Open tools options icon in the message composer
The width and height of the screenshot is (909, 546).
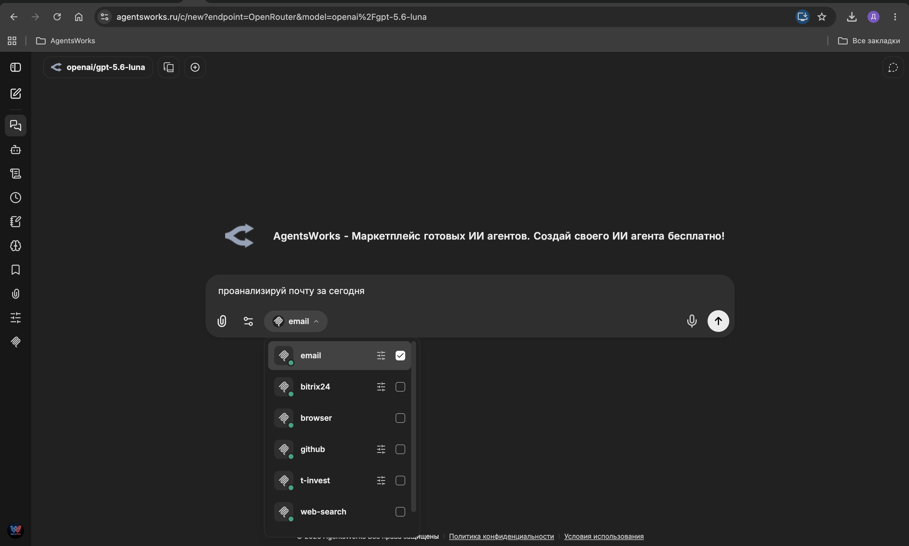point(248,321)
